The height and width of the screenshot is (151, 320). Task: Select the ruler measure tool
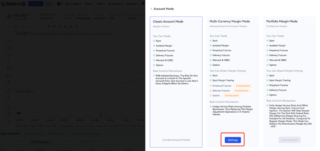click(x=9, y=91)
